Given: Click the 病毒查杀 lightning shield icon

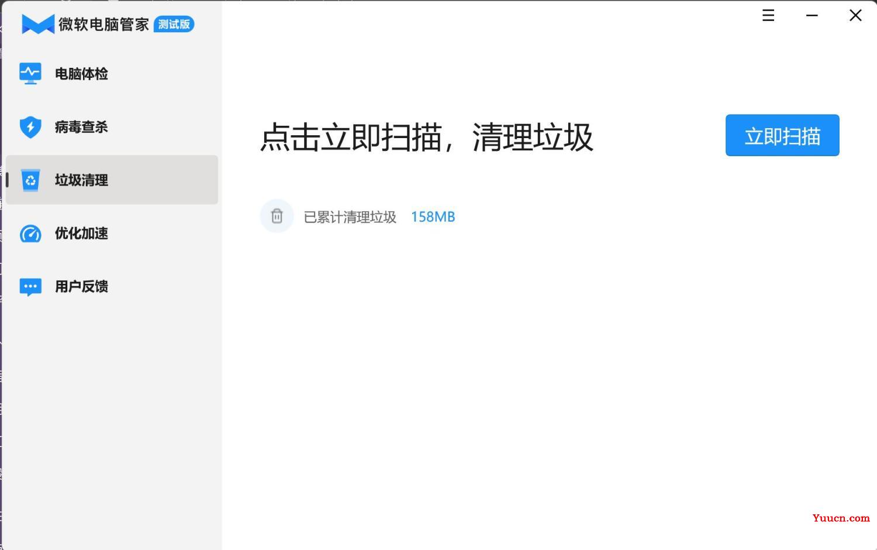Looking at the screenshot, I should (x=30, y=127).
